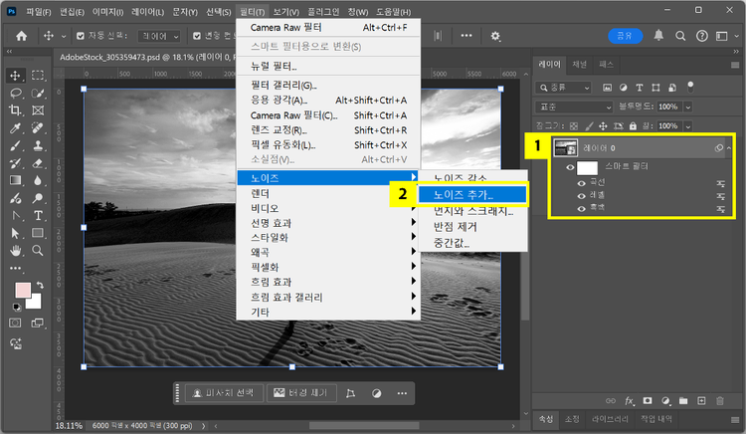
Task: Switch to the 채널 tab
Action: coord(579,65)
